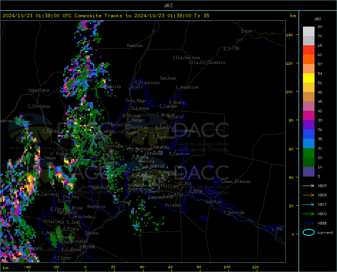Click the VBBB legend label

(322, 223)
